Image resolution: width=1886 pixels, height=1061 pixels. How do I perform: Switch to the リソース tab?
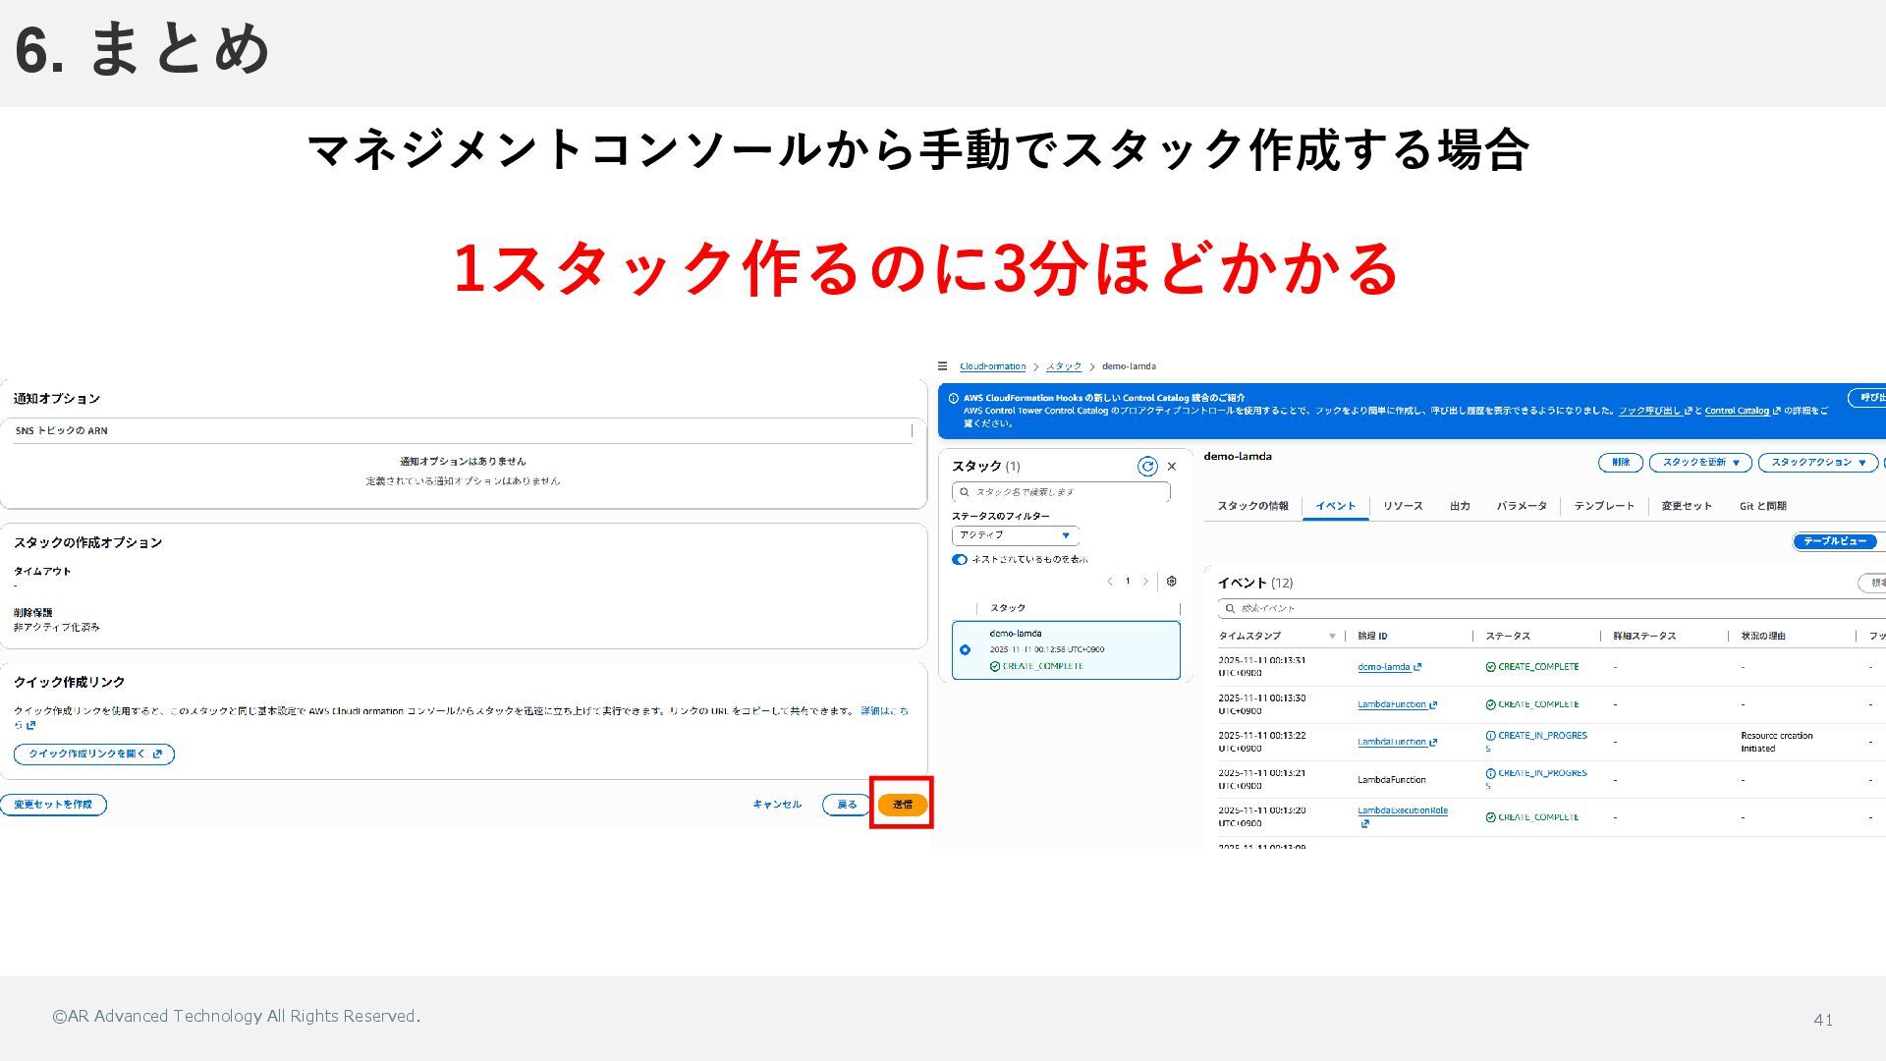[1402, 506]
